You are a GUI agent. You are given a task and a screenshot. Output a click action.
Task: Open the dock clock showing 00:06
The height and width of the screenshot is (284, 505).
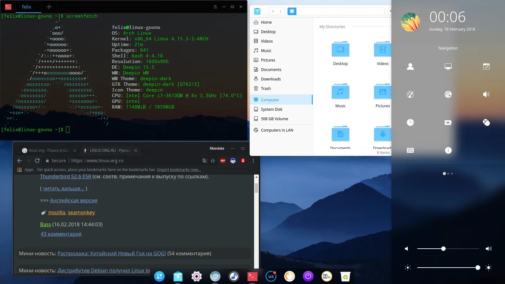click(x=327, y=276)
